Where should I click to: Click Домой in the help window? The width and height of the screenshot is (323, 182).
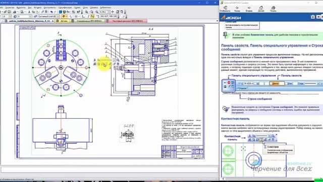261,9
